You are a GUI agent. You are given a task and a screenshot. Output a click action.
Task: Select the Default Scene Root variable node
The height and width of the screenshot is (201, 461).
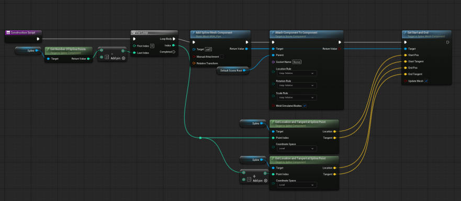point(232,71)
